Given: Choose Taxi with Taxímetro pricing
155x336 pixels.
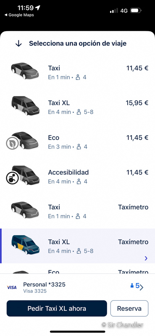Looking at the screenshot, I should pyautogui.click(x=77, y=211).
